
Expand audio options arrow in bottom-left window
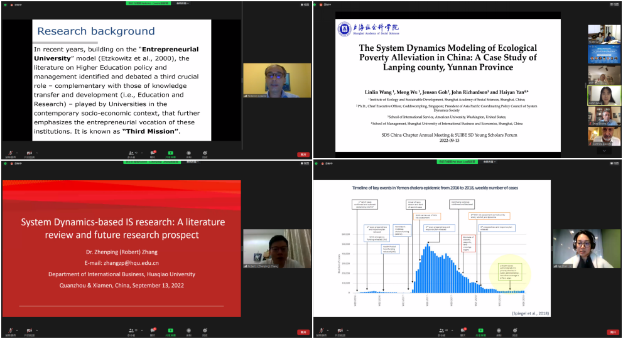[x=16, y=328]
